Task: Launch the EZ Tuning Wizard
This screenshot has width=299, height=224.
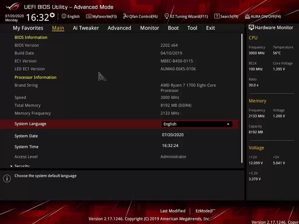Action: [x=186, y=16]
